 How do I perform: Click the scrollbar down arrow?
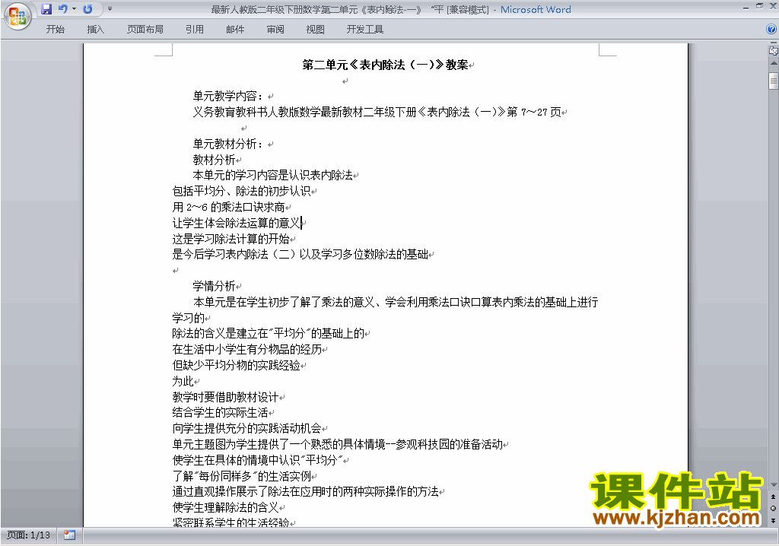pyautogui.click(x=774, y=485)
